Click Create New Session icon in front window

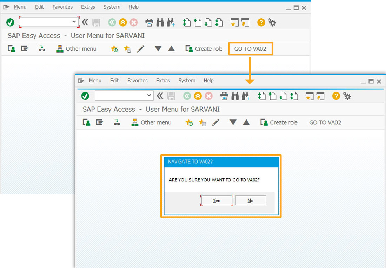(310, 96)
